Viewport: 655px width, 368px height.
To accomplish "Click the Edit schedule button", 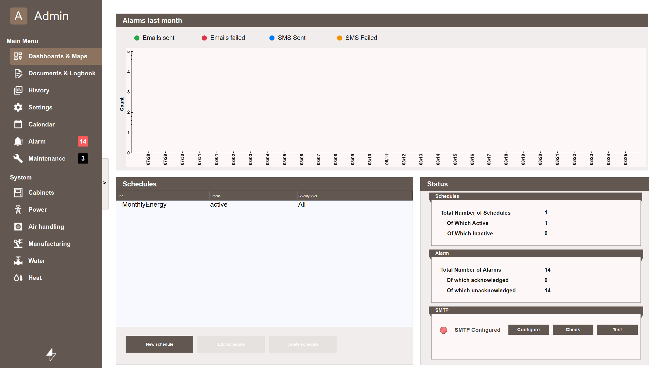I will pos(231,344).
